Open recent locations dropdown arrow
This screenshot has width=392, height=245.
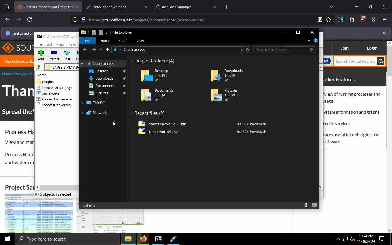tap(101, 50)
